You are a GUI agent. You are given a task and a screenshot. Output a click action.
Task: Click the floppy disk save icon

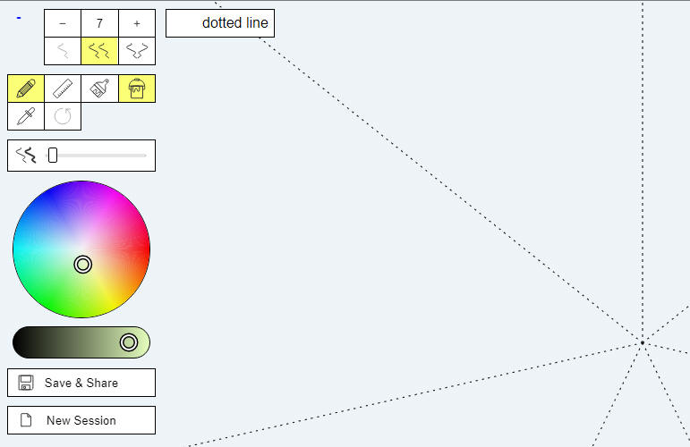[x=26, y=383]
